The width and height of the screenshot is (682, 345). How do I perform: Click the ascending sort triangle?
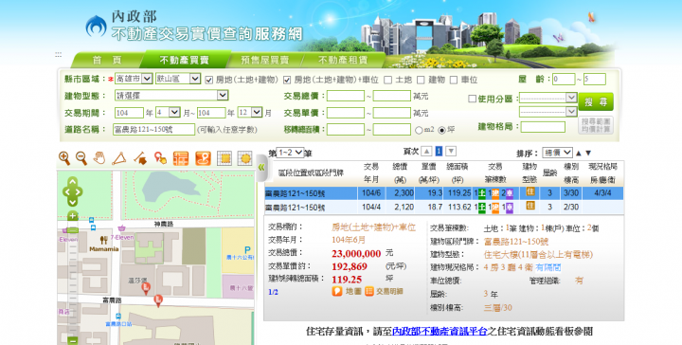click(579, 154)
